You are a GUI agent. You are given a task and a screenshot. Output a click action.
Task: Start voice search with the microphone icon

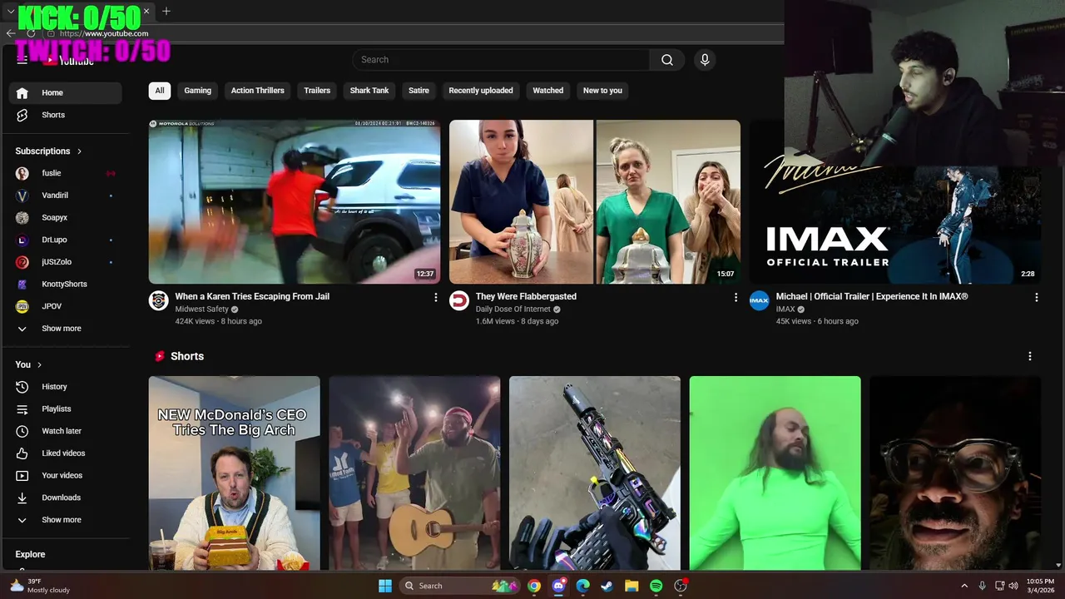click(x=705, y=60)
